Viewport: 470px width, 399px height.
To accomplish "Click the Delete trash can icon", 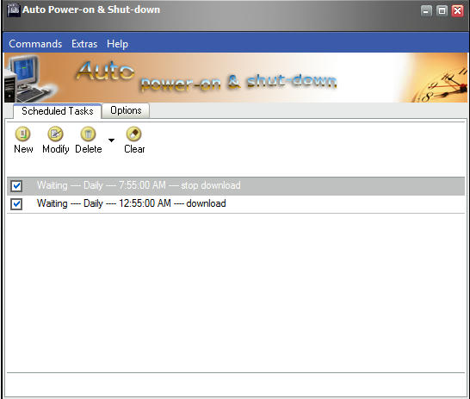I will (88, 134).
